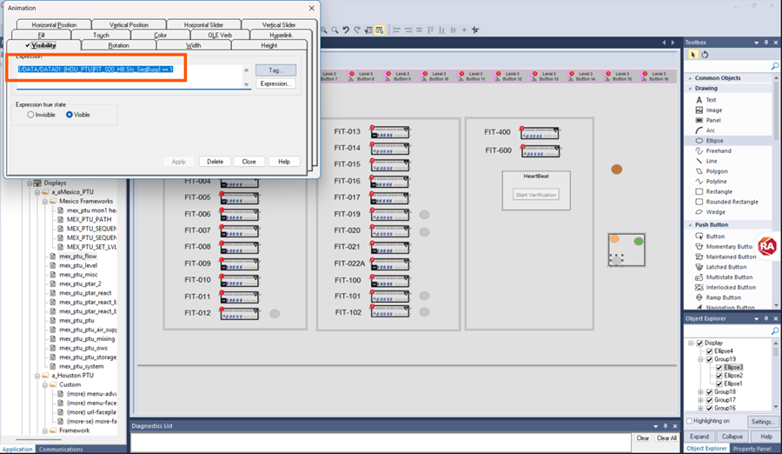Viewport: 782px width, 454px height.
Task: Click the Align Left toolbar icon
Action: tap(397, 30)
